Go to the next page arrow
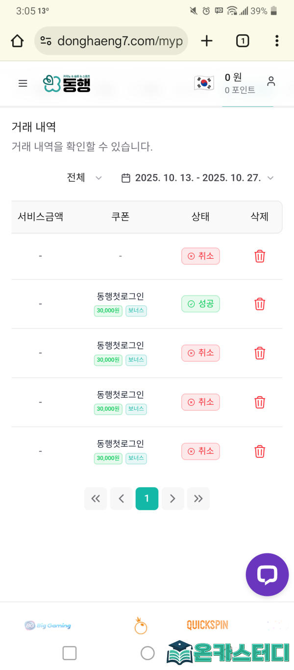 172,499
